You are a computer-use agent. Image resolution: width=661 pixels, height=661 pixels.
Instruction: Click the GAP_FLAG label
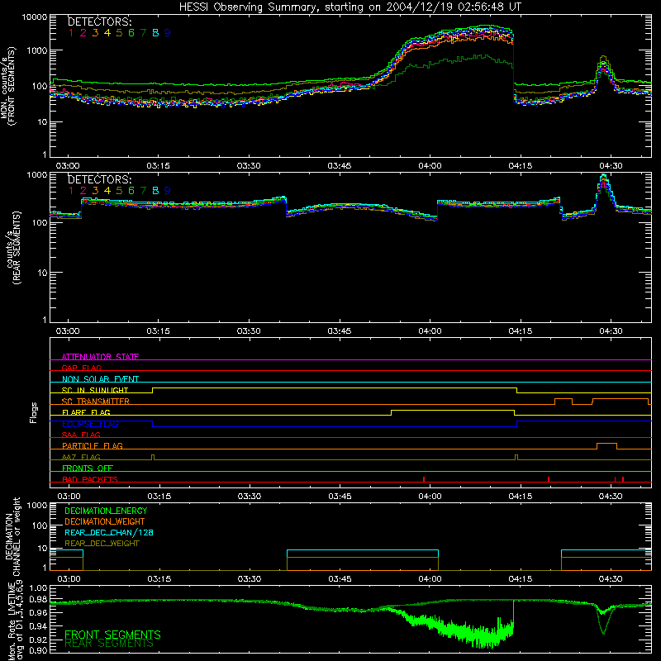click(81, 368)
